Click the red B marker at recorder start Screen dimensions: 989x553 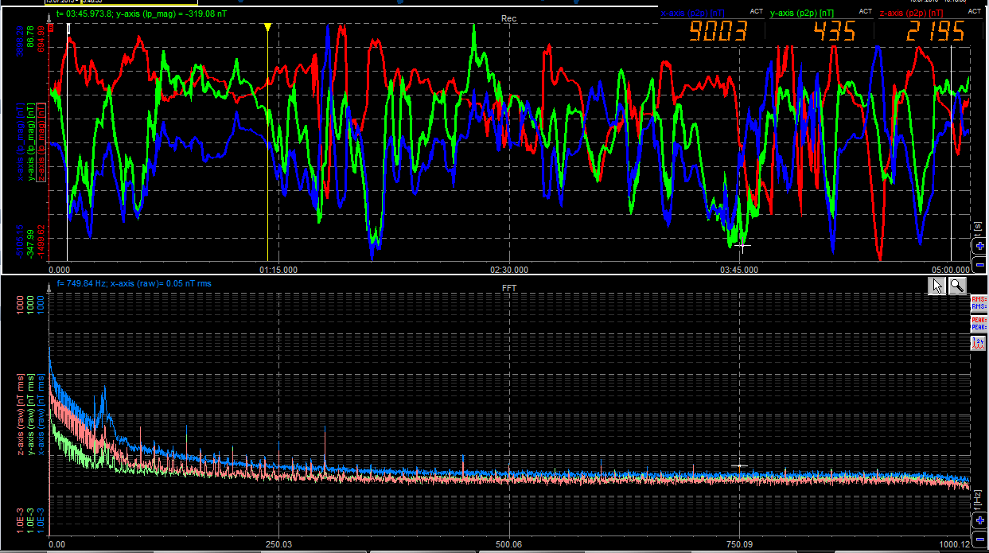coord(51,28)
